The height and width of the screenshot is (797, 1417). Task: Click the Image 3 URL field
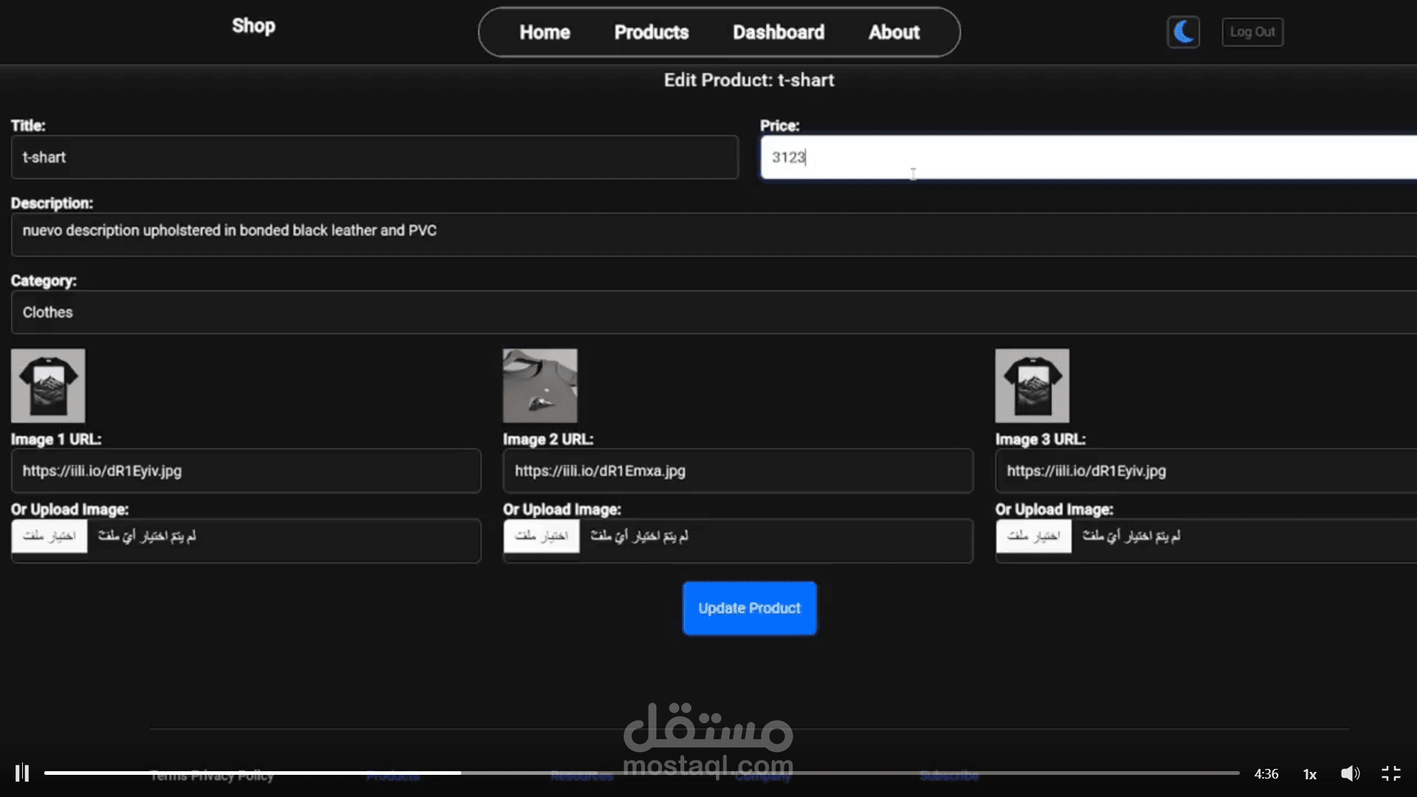1203,471
